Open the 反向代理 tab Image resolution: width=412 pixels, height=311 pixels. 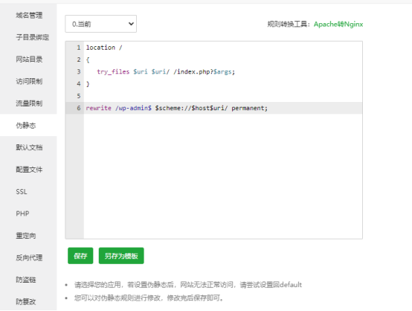tap(28, 257)
